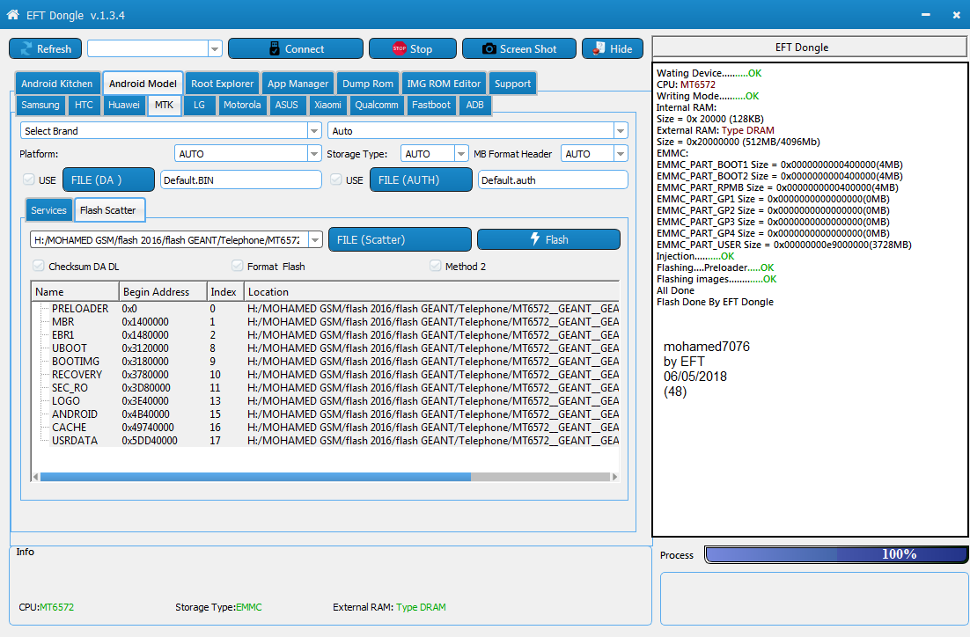
Task: Select the Qualcomm tab
Action: [377, 105]
